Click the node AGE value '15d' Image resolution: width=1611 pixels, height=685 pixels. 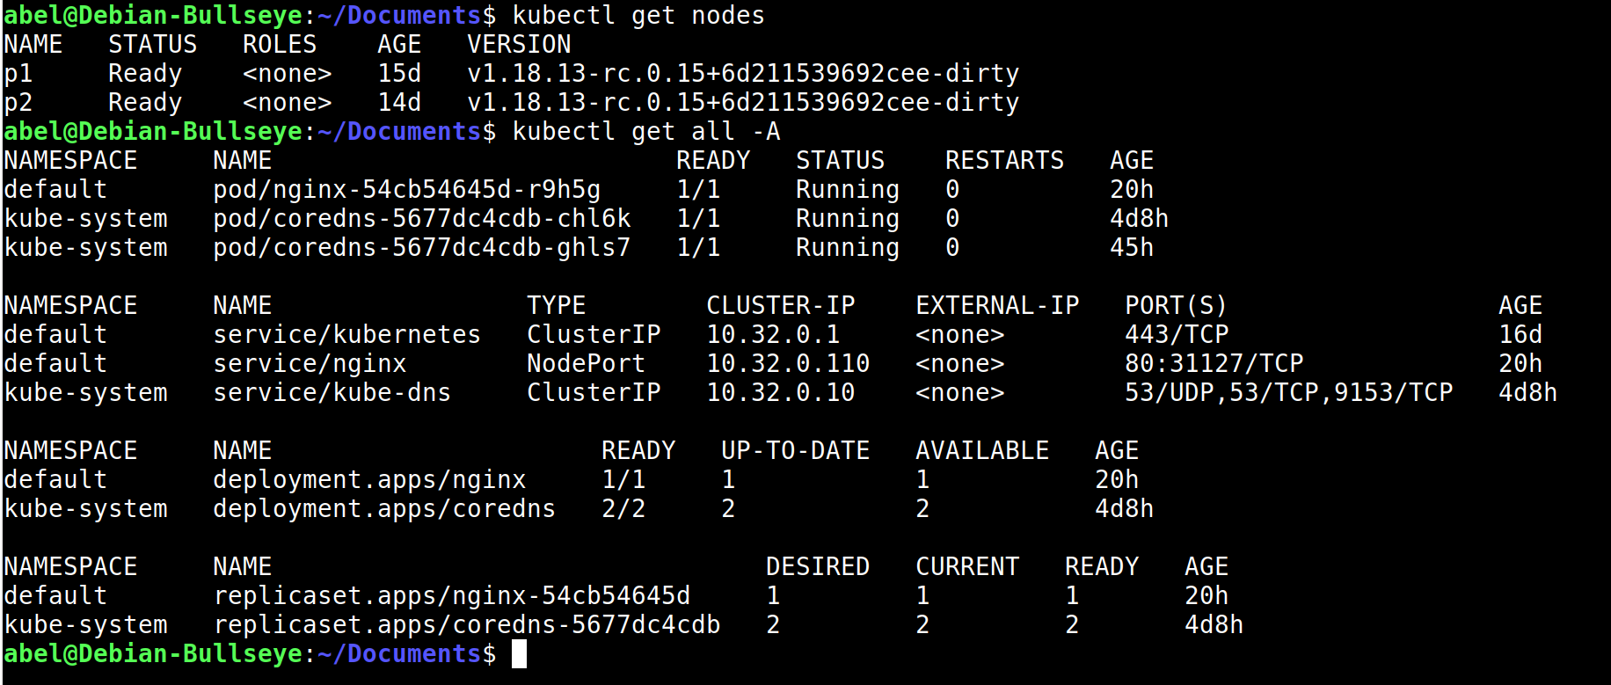(x=399, y=74)
